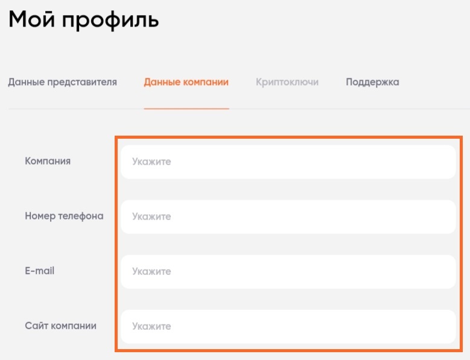Screen dimensions: 470x360
Task: Click the E-mail label text
Action: (40, 271)
